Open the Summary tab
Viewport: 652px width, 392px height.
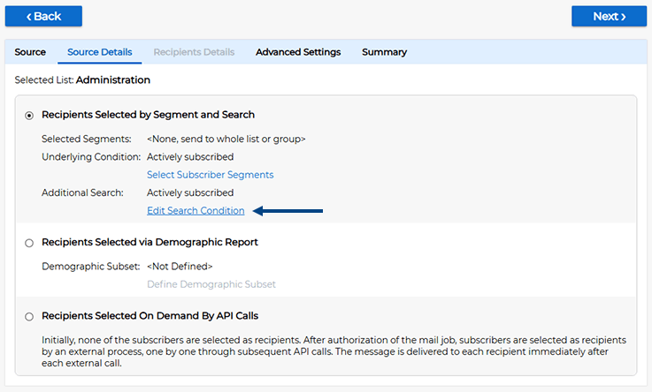[384, 52]
